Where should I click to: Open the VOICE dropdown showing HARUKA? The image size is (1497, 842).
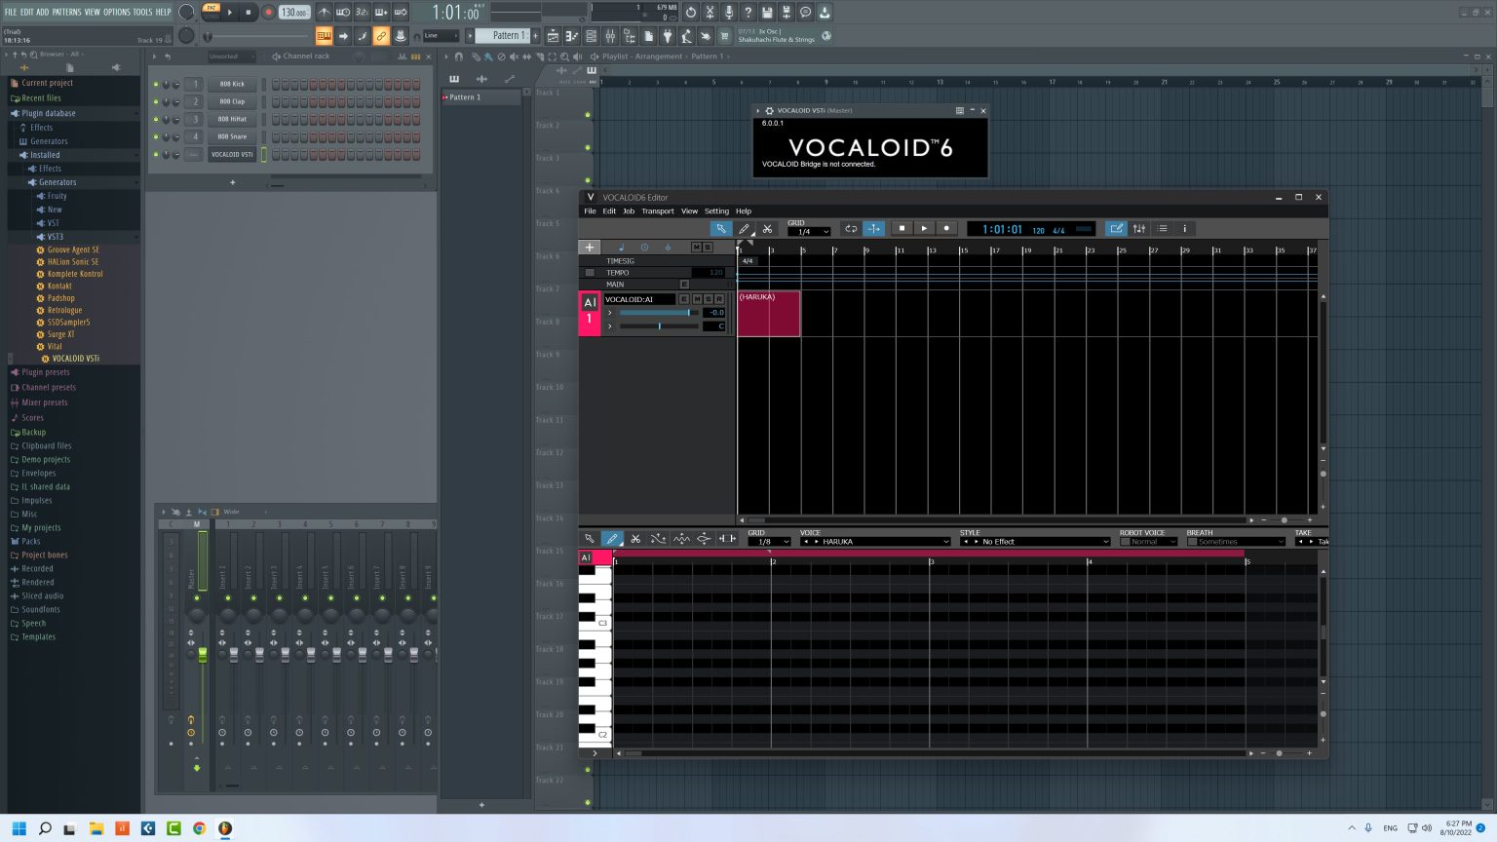coord(874,541)
